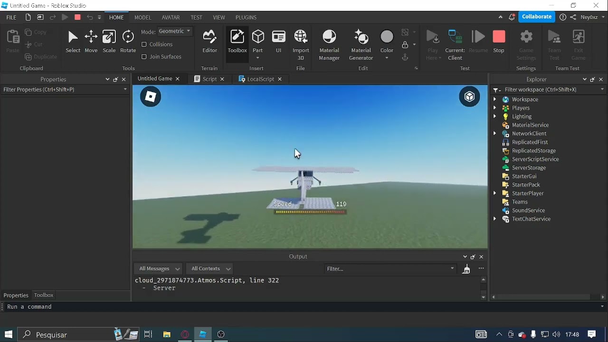Clear the Output window
Screen dimensions: 608x342
coord(466,269)
